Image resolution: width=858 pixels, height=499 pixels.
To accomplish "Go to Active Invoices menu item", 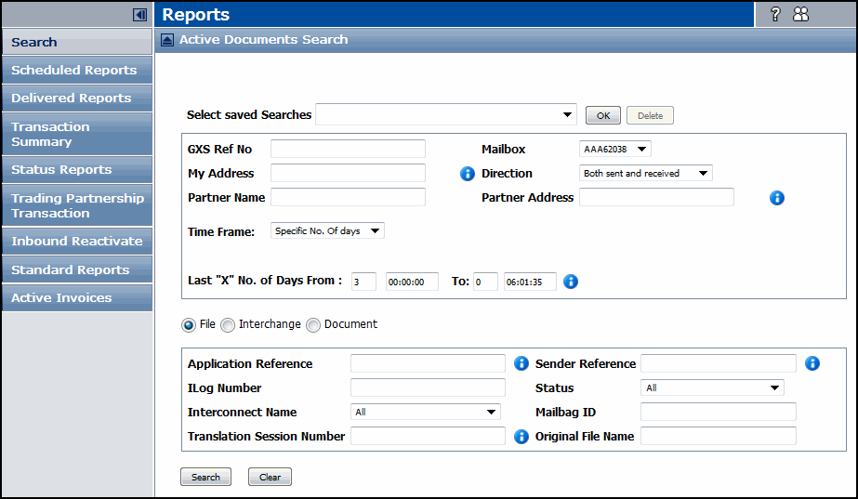I will coord(61,298).
